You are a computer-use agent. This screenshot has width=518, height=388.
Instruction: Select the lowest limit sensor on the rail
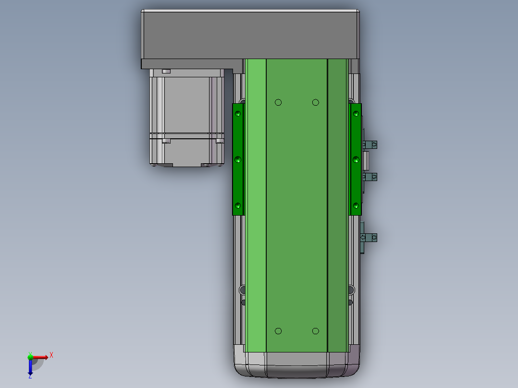[x=369, y=237]
